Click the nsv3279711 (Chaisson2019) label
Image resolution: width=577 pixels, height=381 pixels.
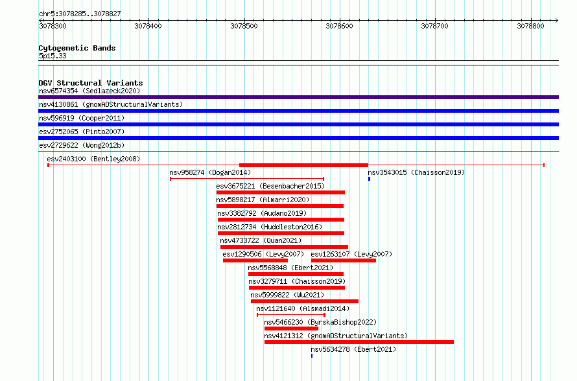(x=297, y=281)
